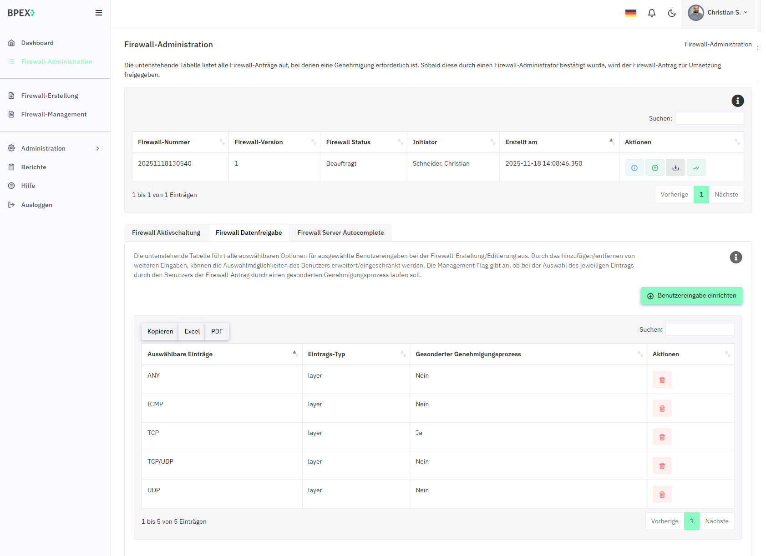Toggle sidebar with hamburger menu icon
This screenshot has width=766, height=556.
click(98, 13)
